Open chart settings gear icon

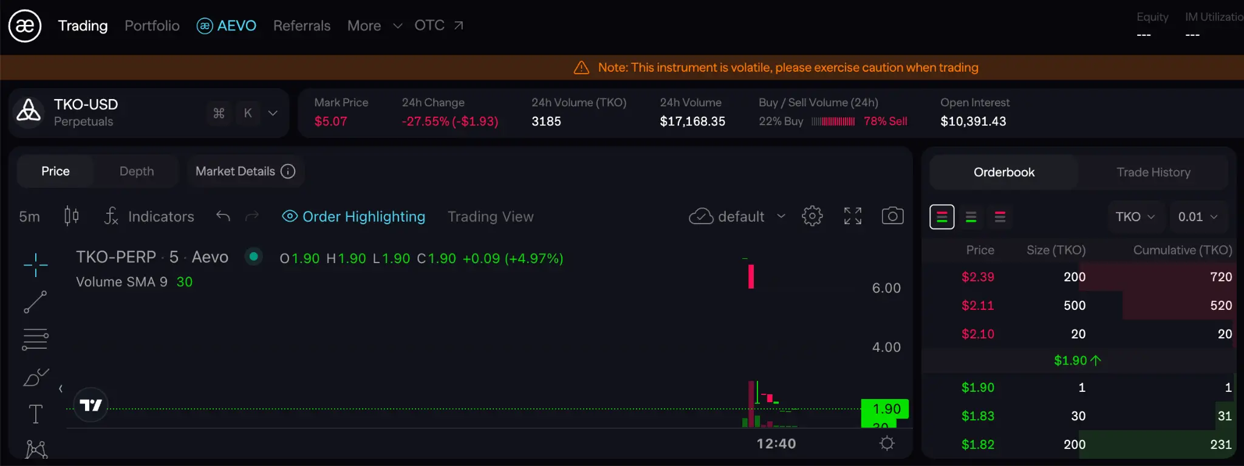(812, 216)
